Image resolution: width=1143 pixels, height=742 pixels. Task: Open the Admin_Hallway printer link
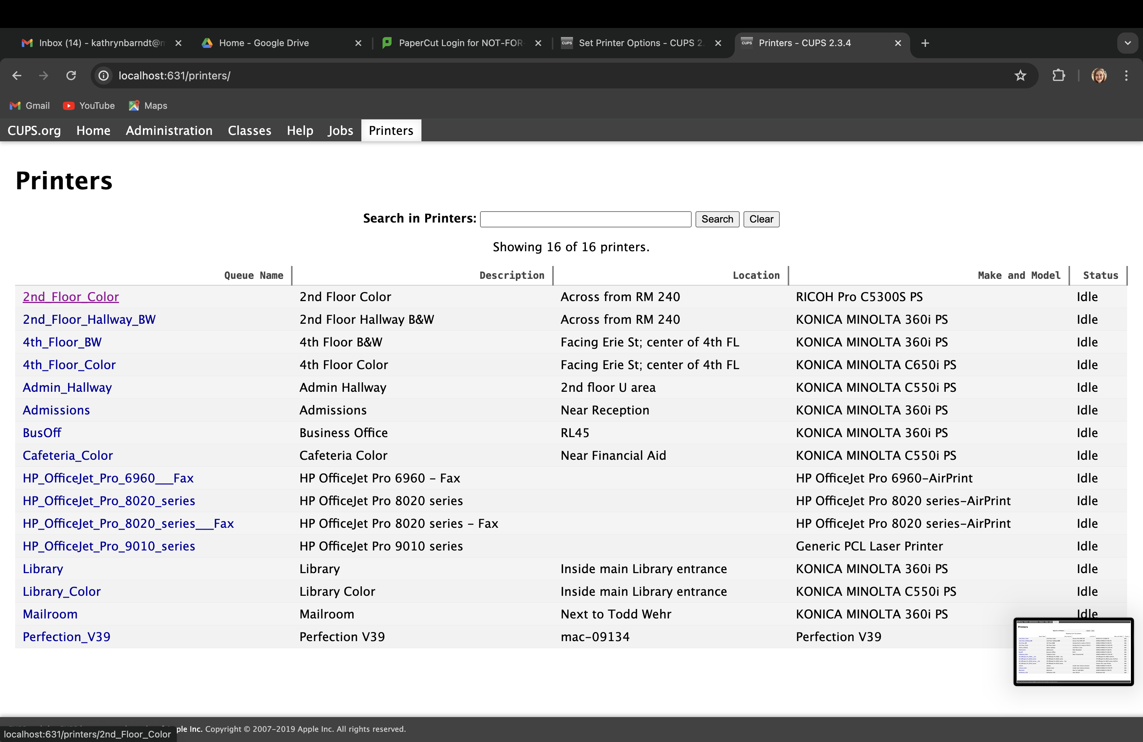pyautogui.click(x=67, y=387)
